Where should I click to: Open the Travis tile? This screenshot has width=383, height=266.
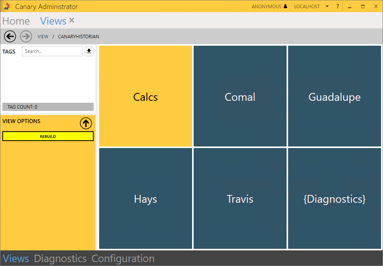coord(240,198)
